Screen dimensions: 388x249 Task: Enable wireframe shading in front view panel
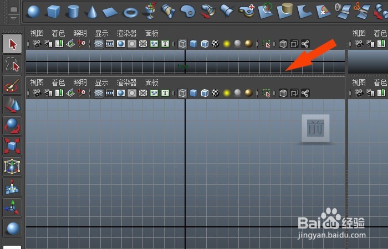pyautogui.click(x=182, y=93)
